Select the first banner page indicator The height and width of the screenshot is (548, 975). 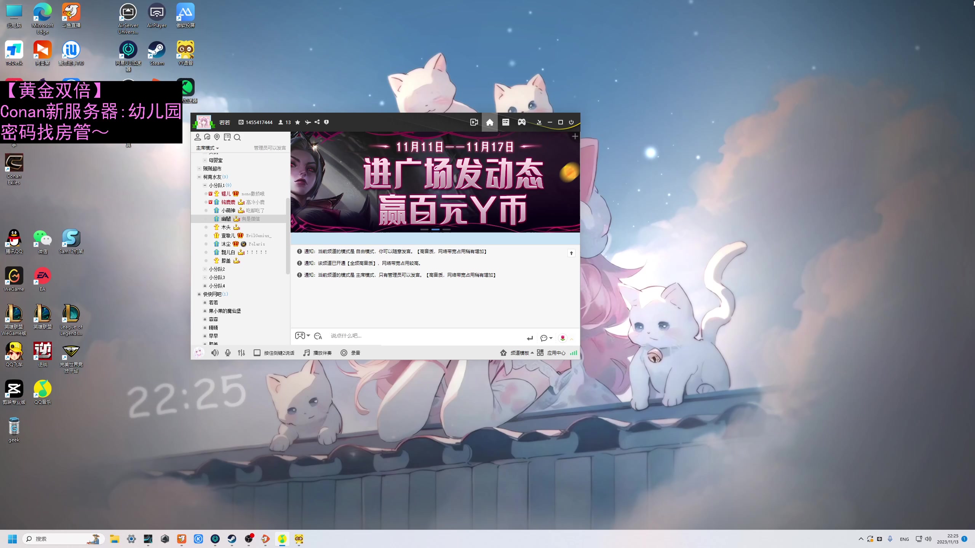(425, 229)
